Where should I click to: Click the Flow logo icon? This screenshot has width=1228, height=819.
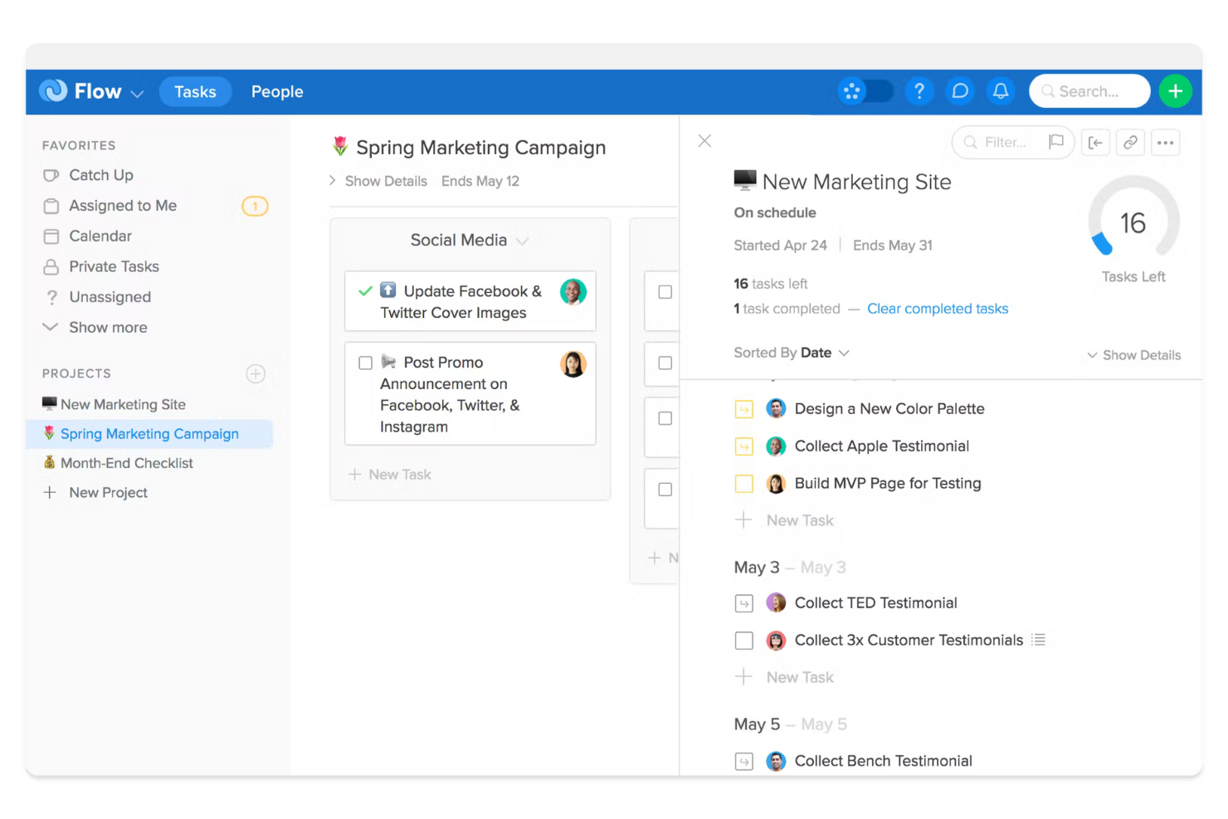point(54,90)
